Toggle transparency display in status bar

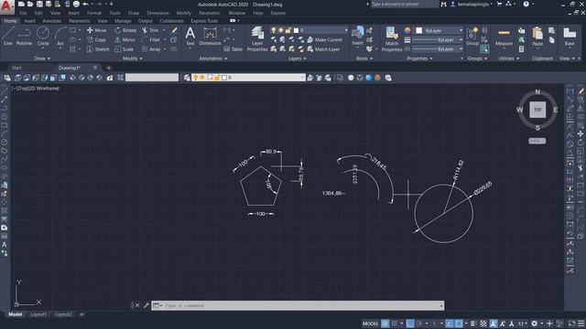click(x=483, y=324)
